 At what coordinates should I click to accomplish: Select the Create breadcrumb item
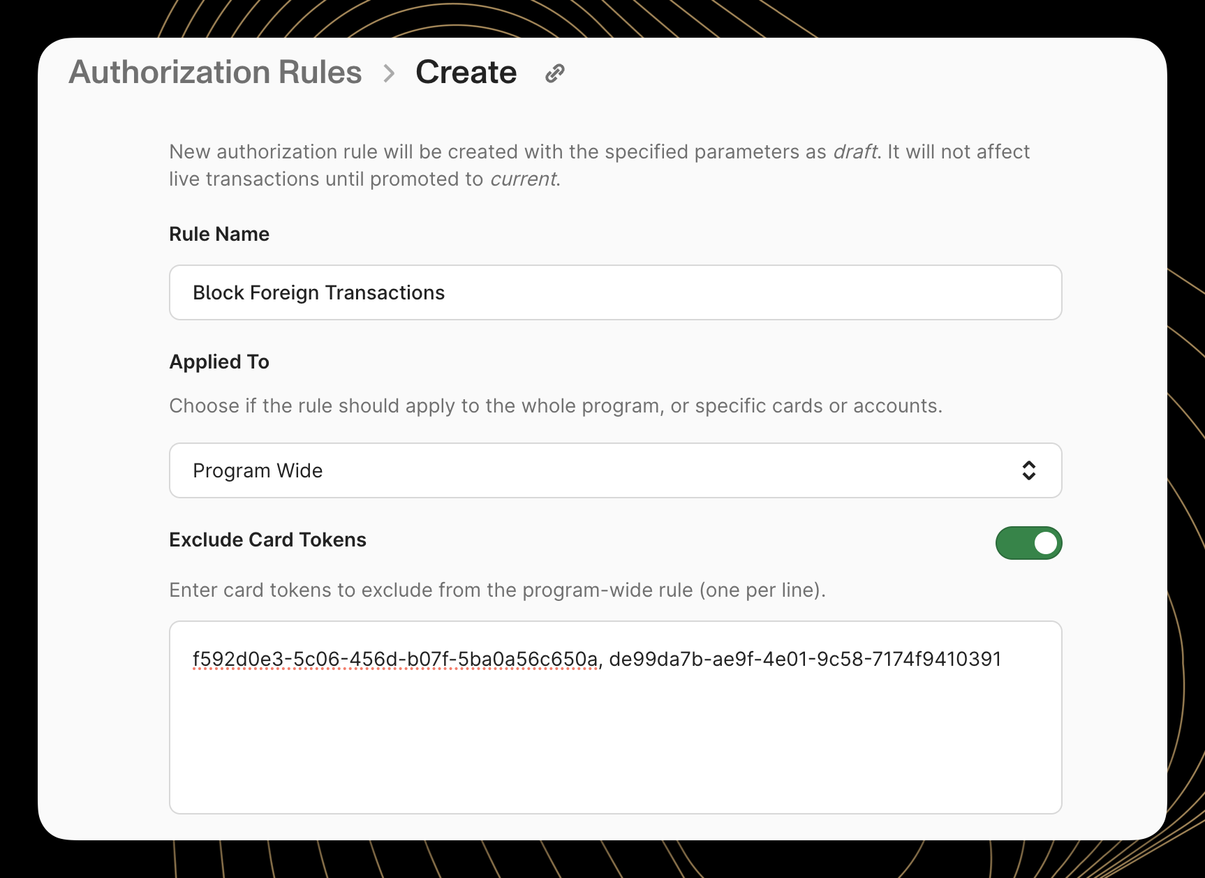pyautogui.click(x=466, y=72)
